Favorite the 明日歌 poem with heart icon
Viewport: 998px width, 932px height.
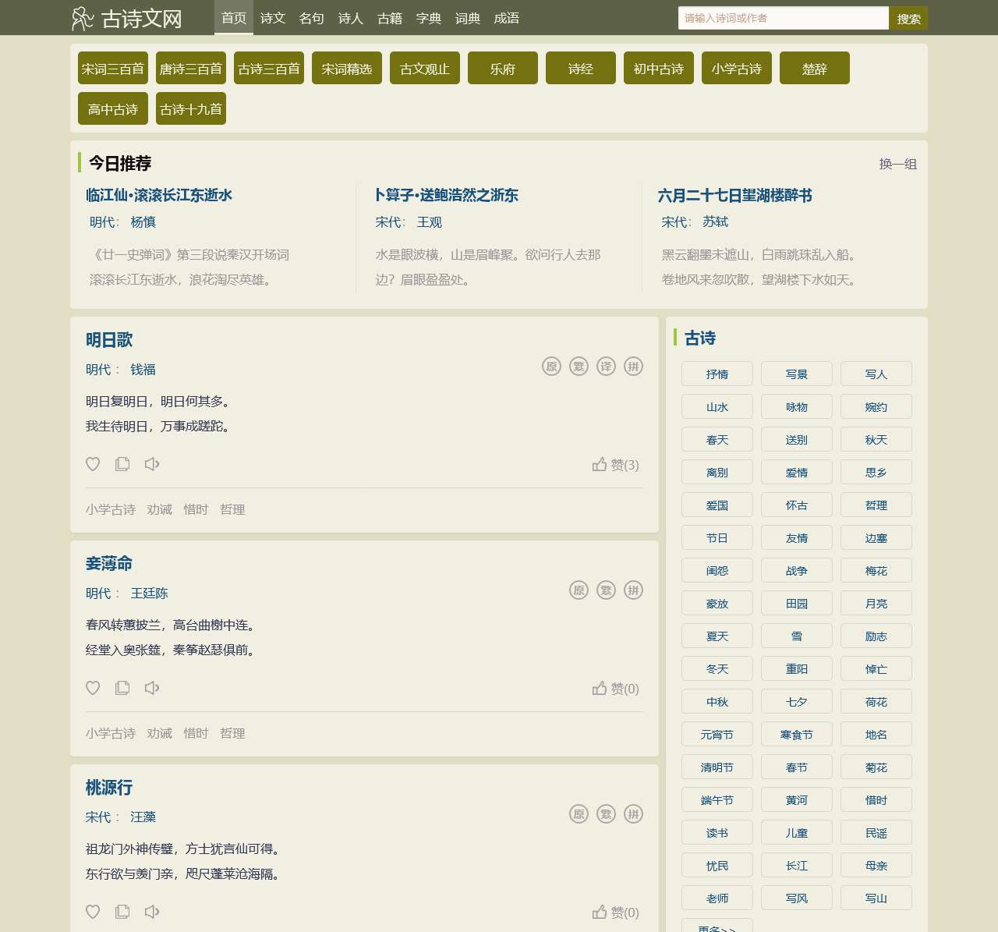pos(93,463)
